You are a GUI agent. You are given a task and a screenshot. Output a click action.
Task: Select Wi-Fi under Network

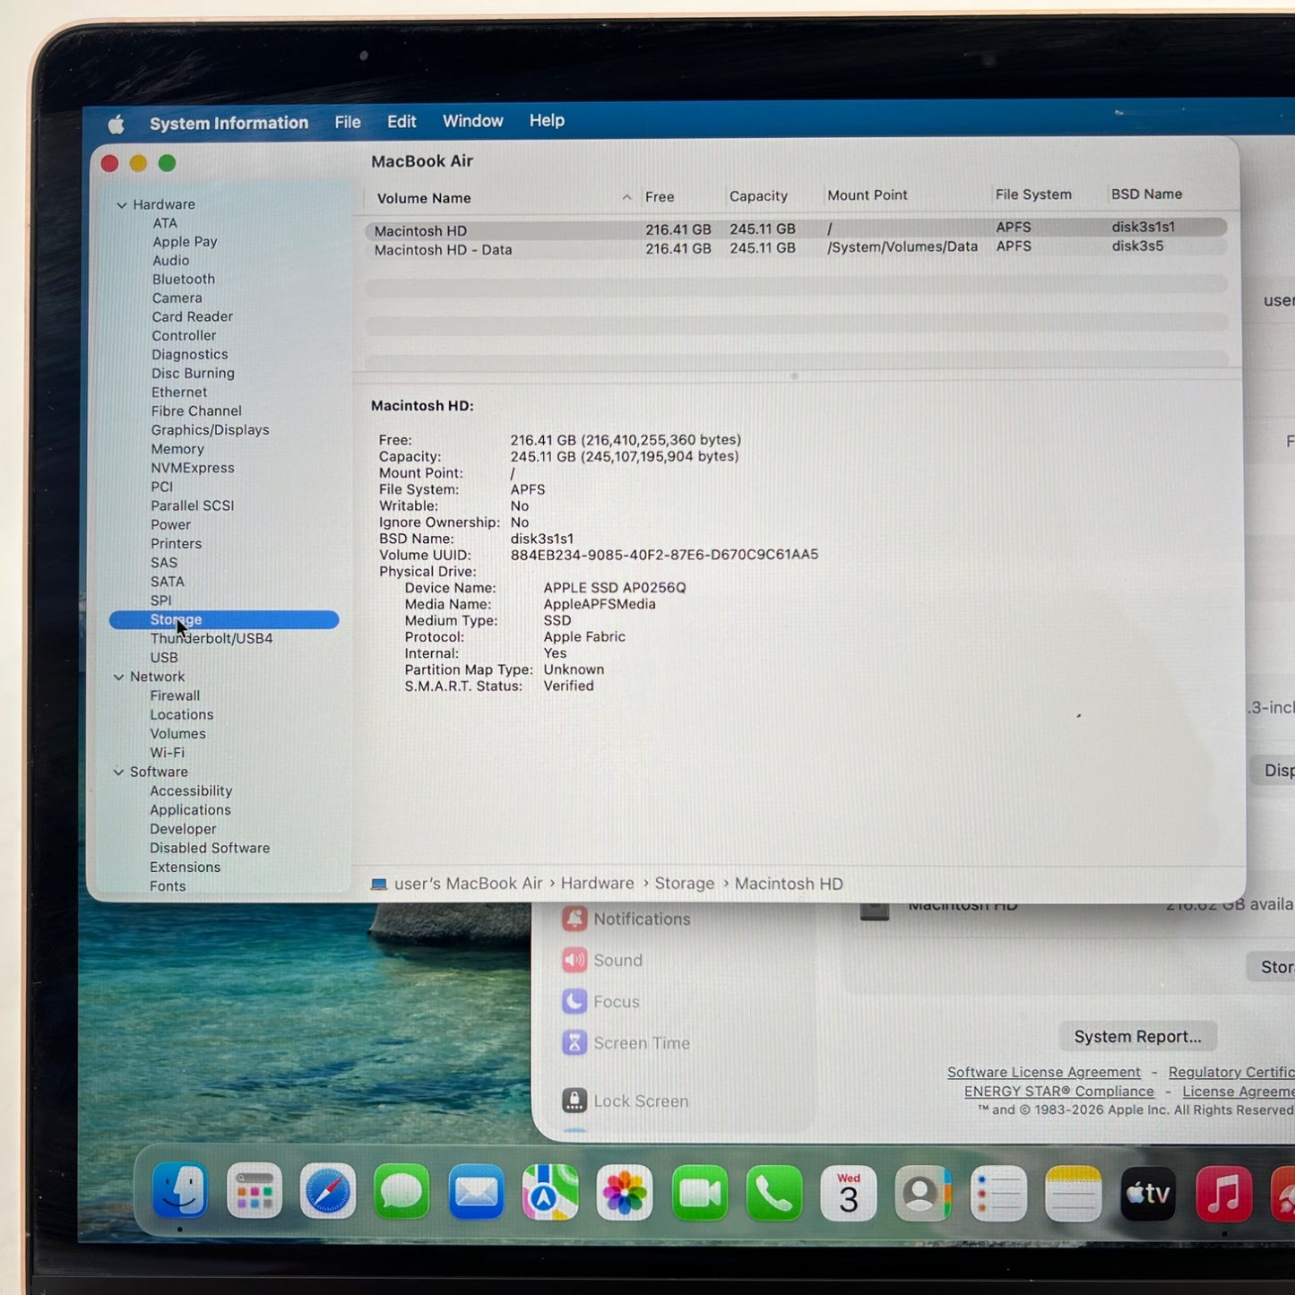click(168, 753)
